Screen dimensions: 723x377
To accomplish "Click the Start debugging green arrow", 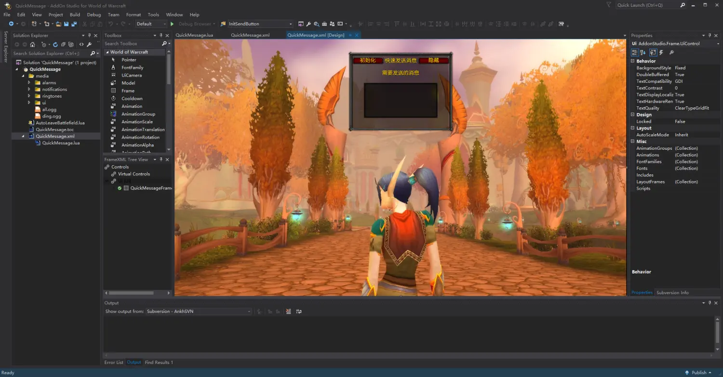I will coord(172,24).
